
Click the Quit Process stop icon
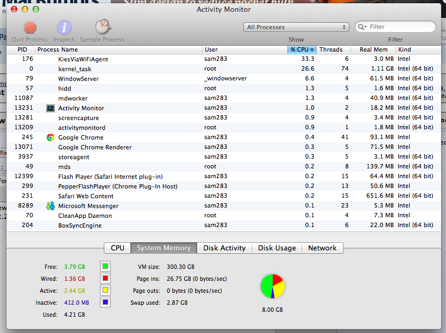pyautogui.click(x=30, y=28)
